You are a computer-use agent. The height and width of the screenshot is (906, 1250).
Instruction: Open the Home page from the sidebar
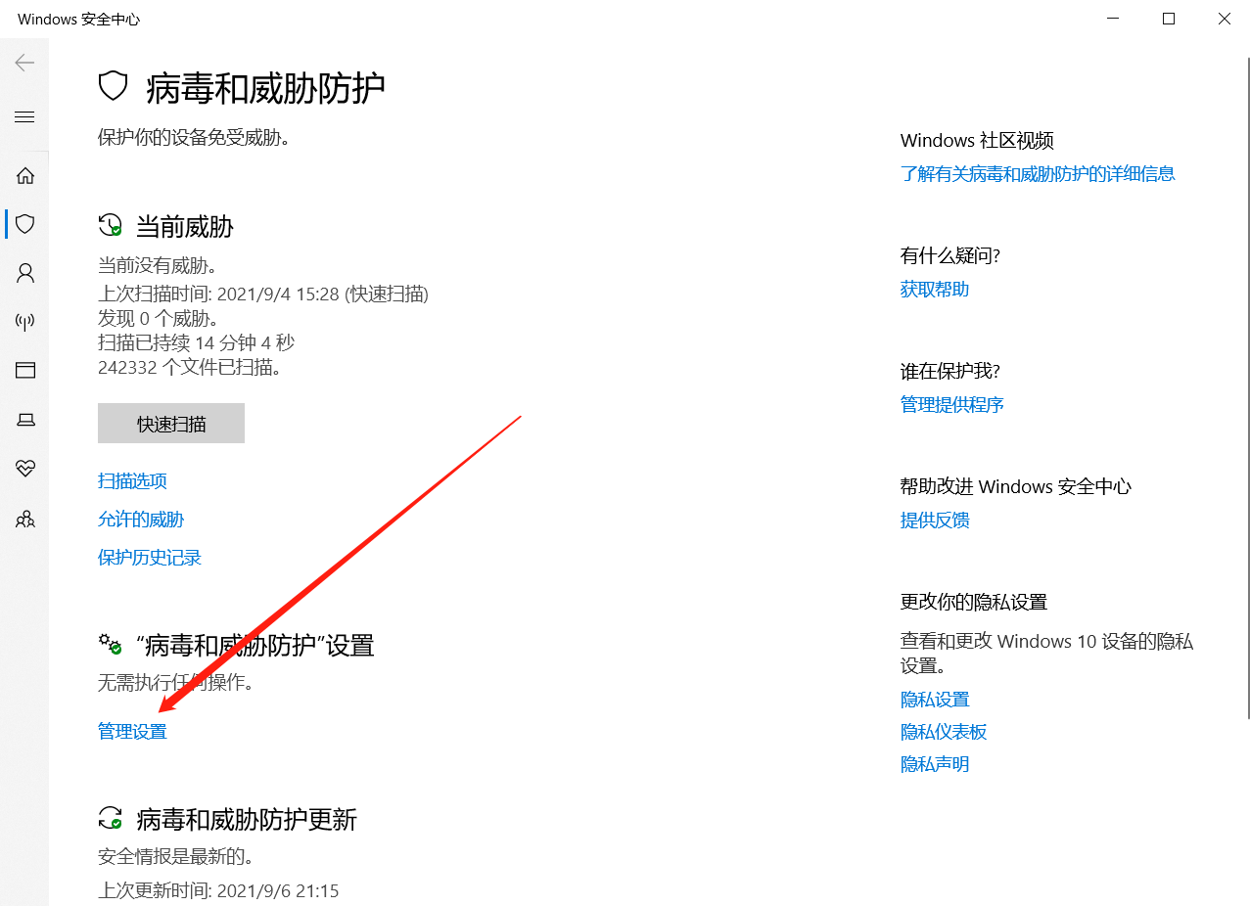click(24, 175)
